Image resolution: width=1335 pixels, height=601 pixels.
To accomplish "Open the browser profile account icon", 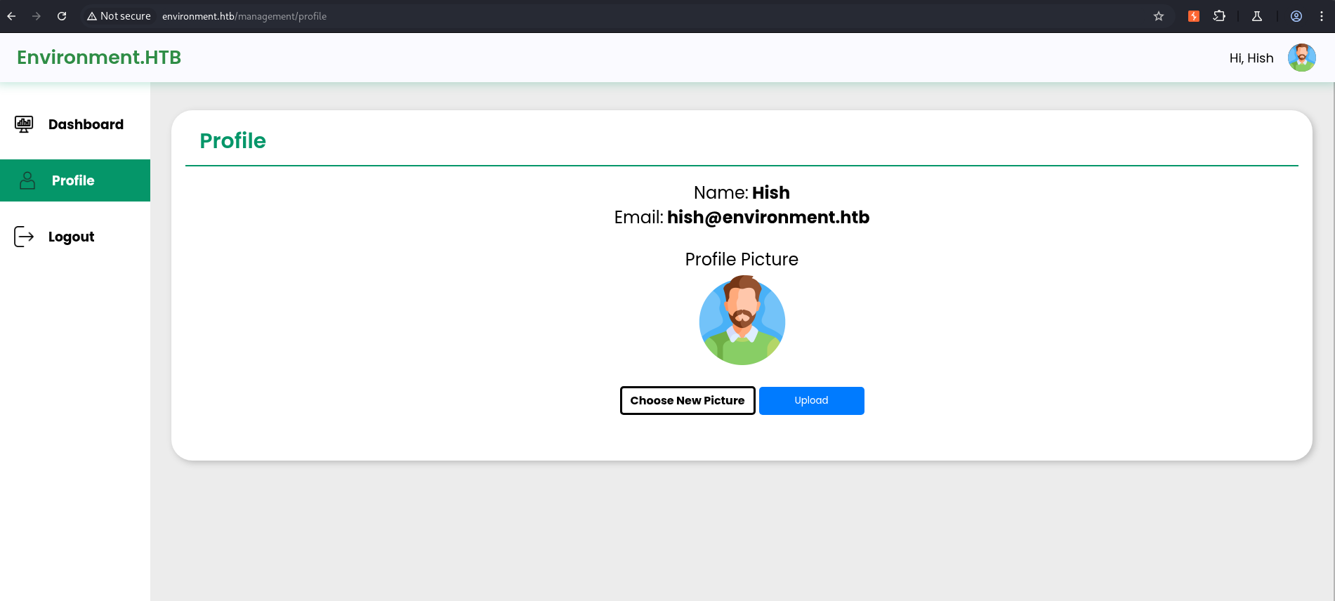I will (1296, 16).
